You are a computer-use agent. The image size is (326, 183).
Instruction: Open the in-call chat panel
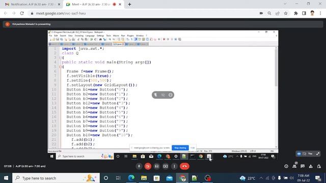pyautogui.click(x=303, y=166)
